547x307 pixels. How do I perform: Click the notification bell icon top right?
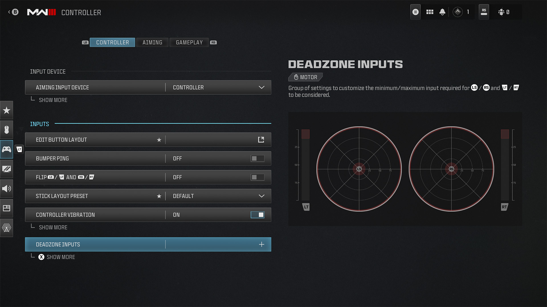click(x=442, y=12)
